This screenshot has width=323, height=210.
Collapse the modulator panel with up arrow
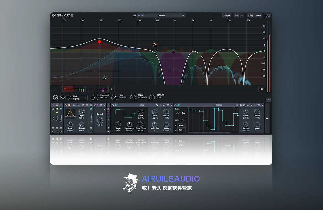click(268, 100)
